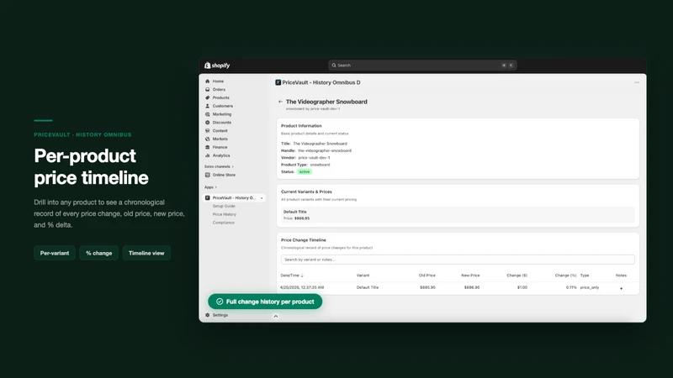The height and width of the screenshot is (378, 673).
Task: Select the 4/25/2026 timeline row date
Action: [x=302, y=287]
